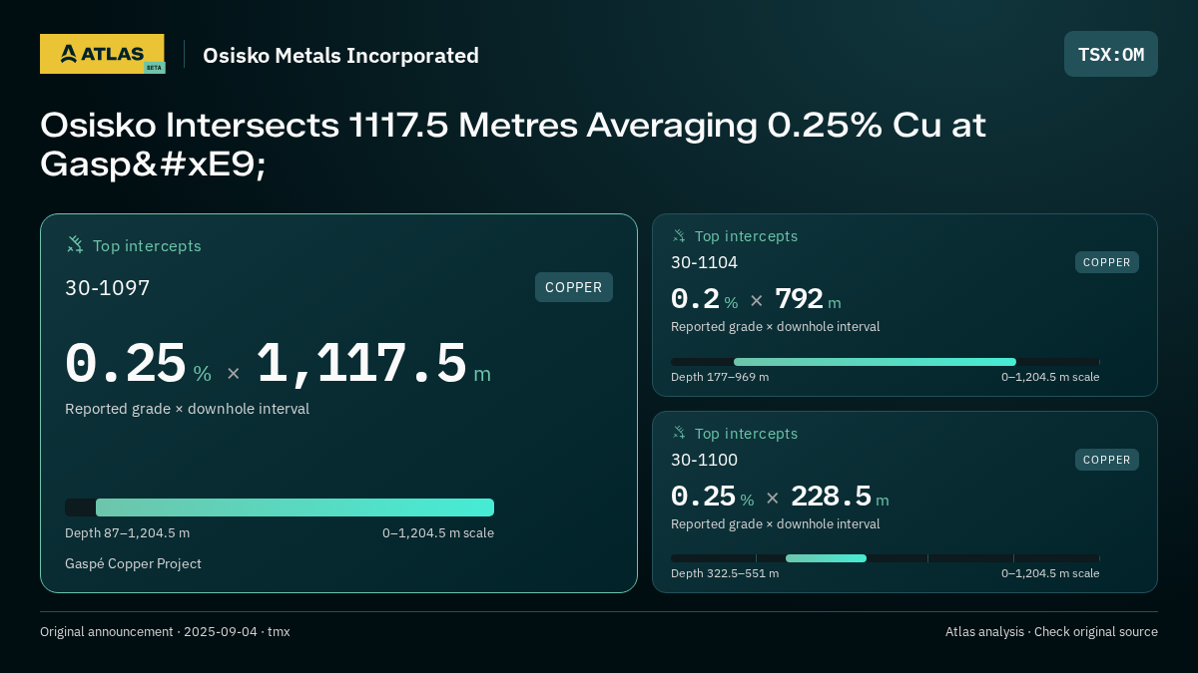The height and width of the screenshot is (673, 1198).
Task: Click the 228.5 m interval value
Action: (x=840, y=497)
